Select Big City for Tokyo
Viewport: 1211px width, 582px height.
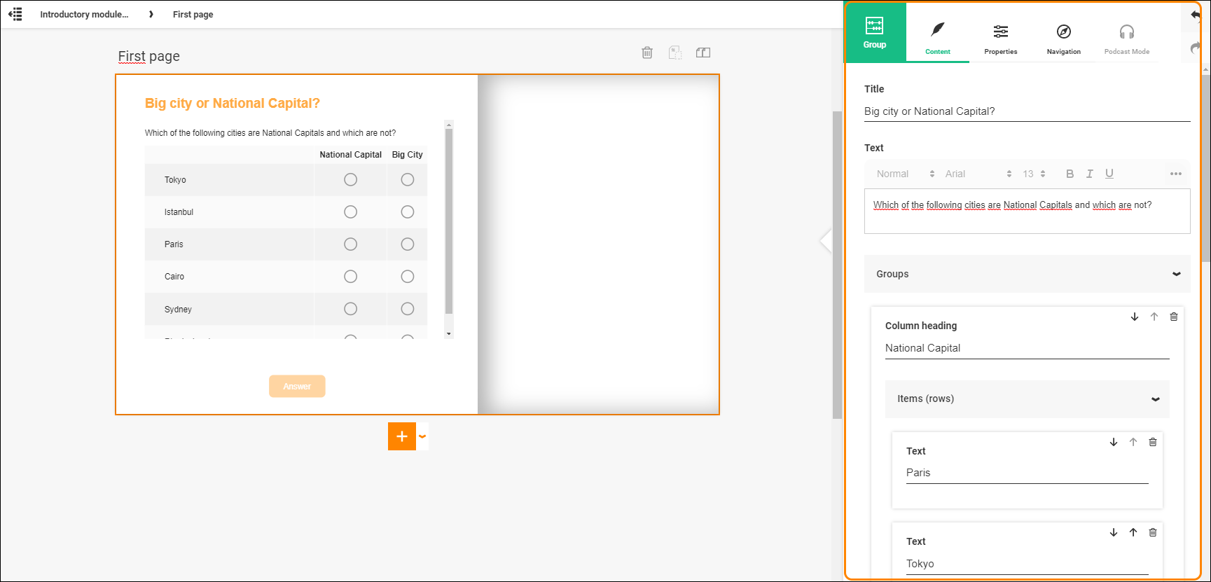408,180
